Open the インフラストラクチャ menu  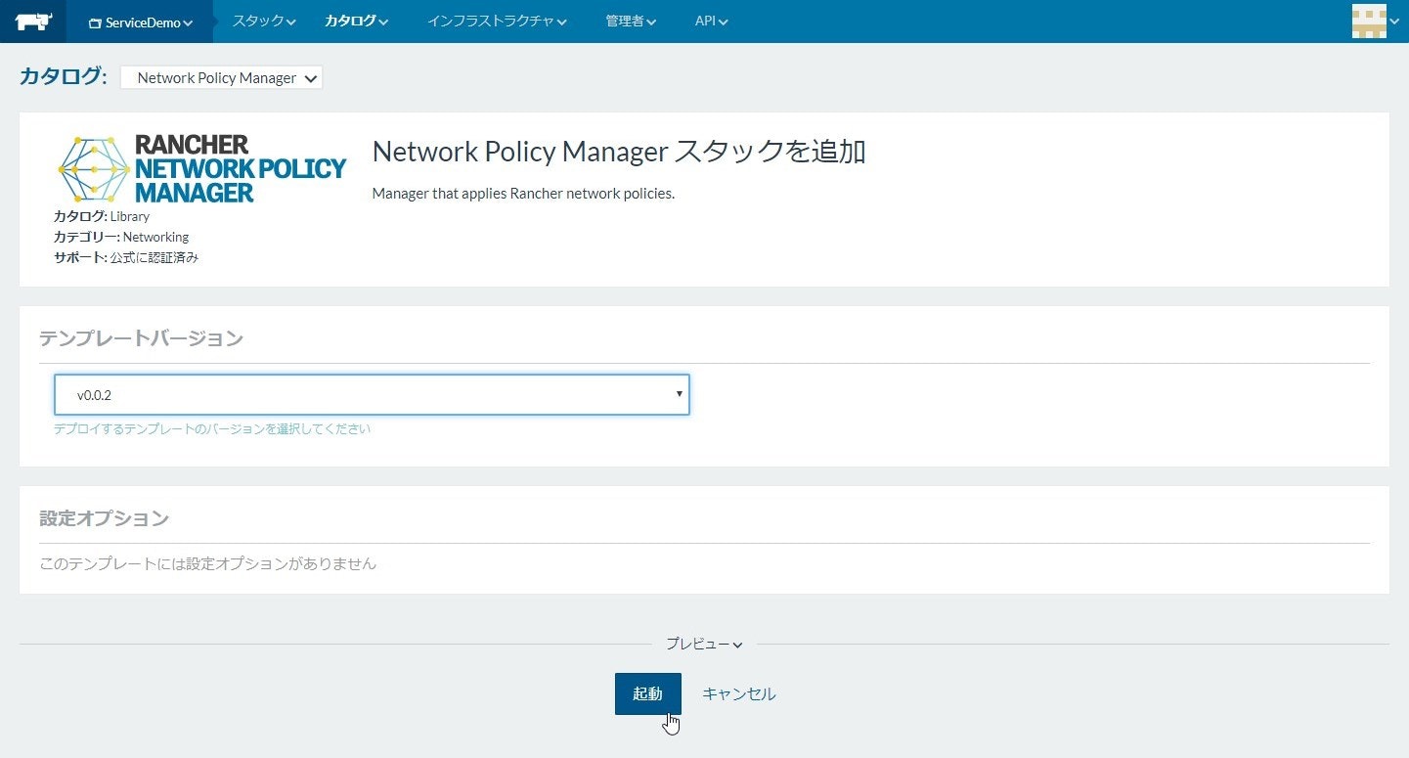coord(497,21)
